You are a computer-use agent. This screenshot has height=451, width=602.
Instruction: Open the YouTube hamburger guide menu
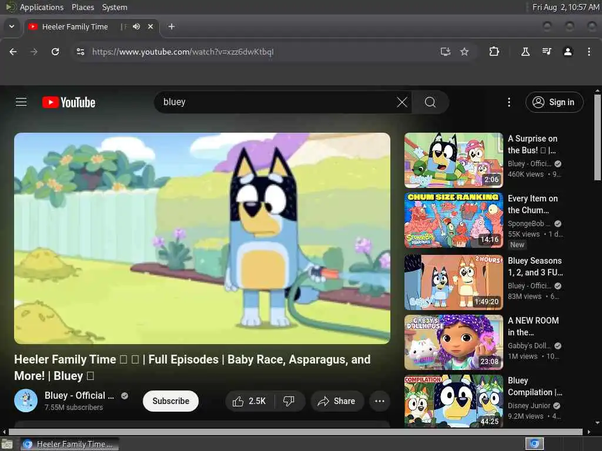[21, 102]
